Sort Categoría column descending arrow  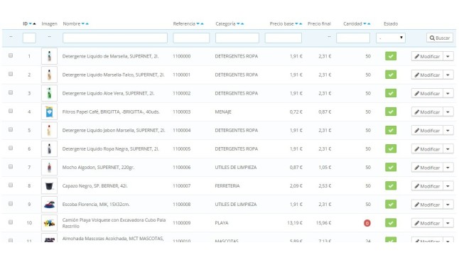(238, 23)
